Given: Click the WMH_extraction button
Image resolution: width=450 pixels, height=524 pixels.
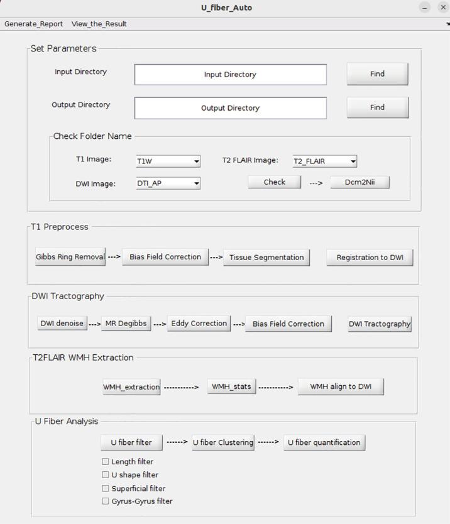Looking at the screenshot, I should [131, 387].
